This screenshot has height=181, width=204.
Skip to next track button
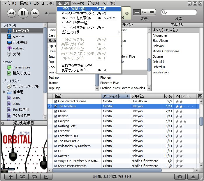[x=35, y=13]
